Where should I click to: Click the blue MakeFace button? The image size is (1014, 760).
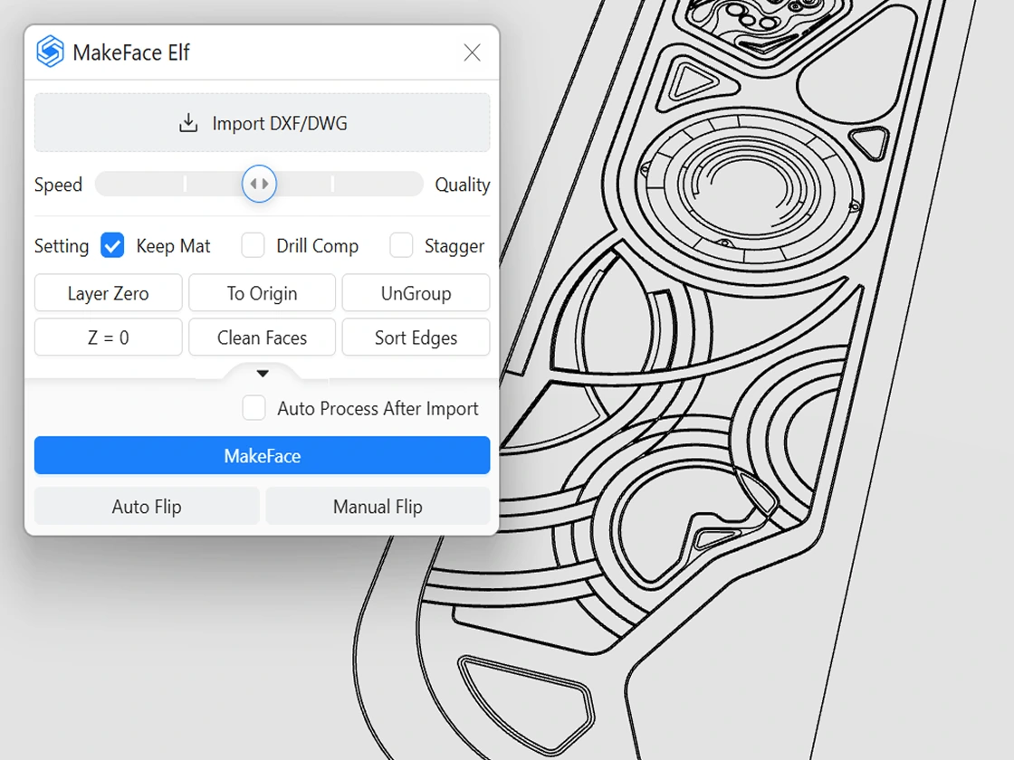pyautogui.click(x=262, y=456)
